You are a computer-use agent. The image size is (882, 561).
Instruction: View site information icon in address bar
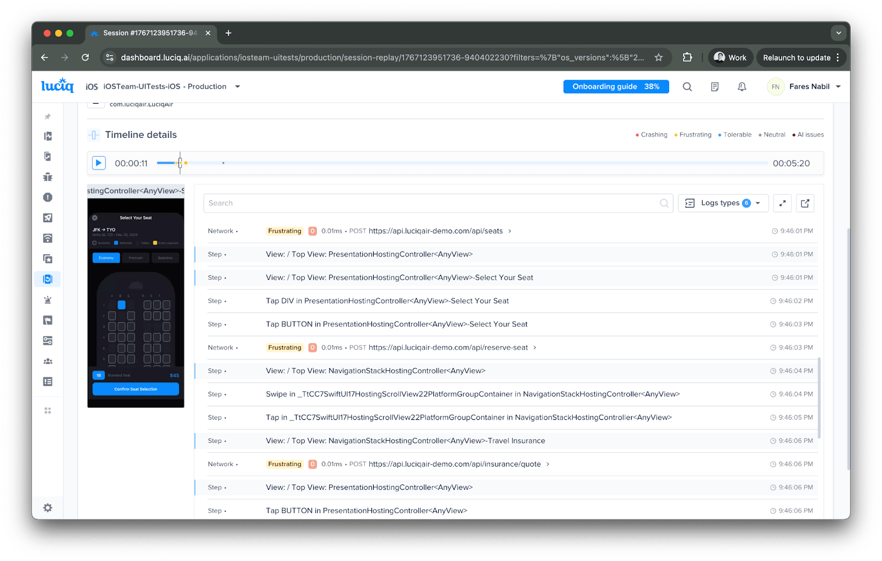click(110, 57)
